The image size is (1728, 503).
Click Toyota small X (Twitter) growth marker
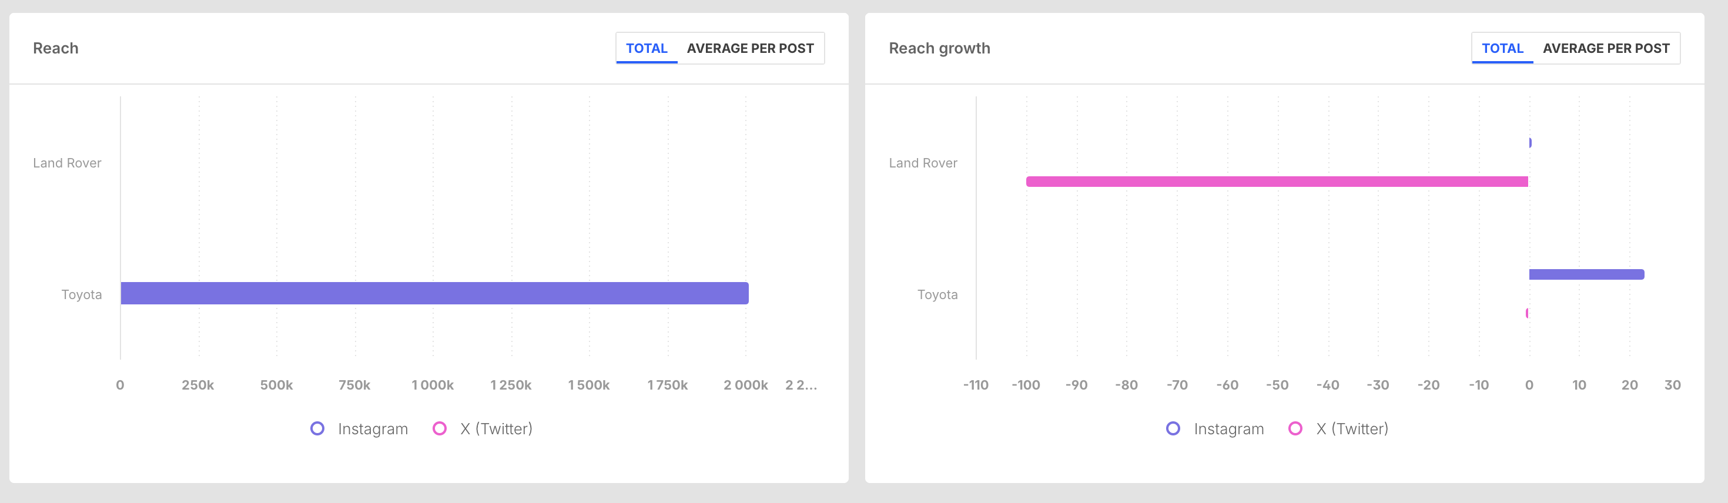1527,313
